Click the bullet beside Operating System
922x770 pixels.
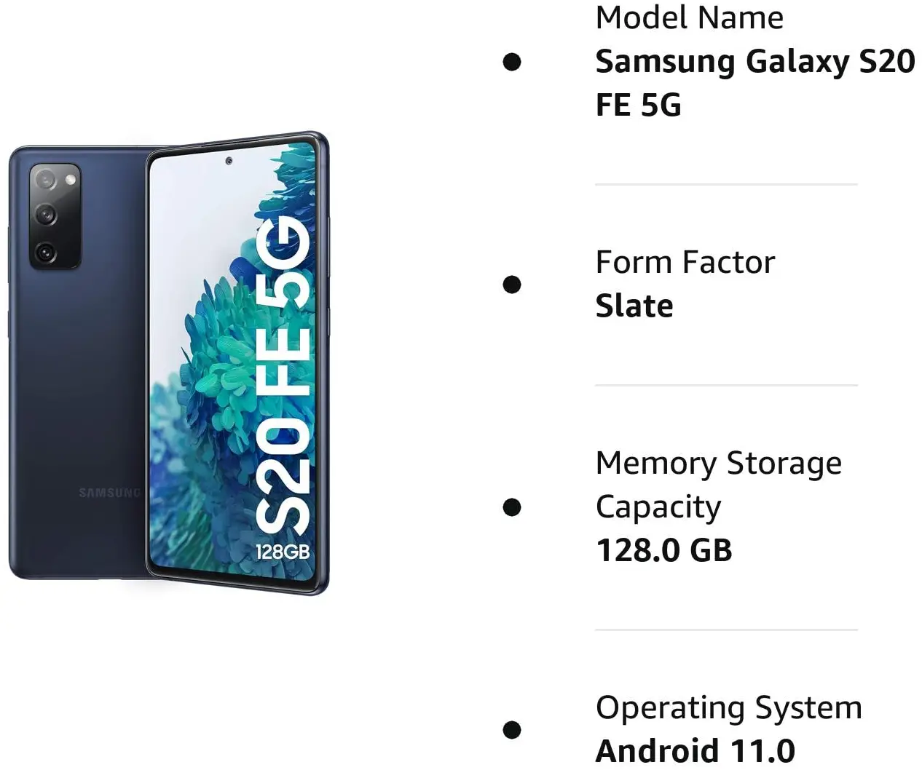pyautogui.click(x=512, y=729)
